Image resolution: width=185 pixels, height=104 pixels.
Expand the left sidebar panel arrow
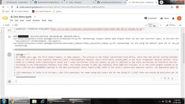[x=1, y=30]
